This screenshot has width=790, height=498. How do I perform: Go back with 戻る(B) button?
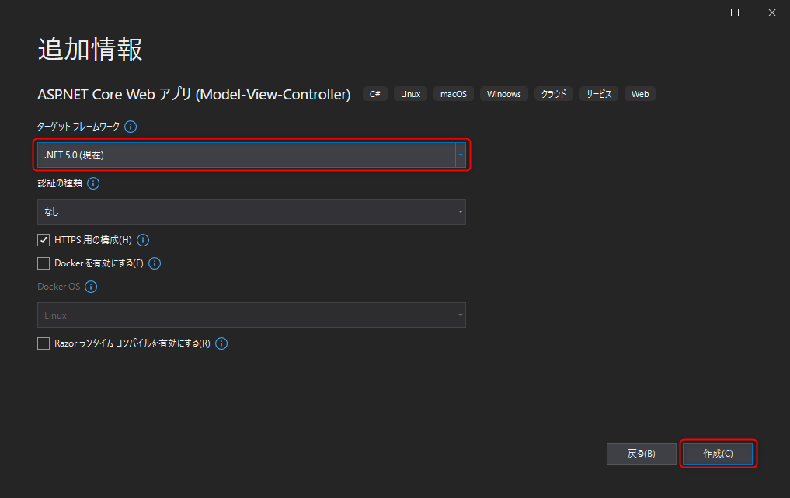tap(642, 454)
